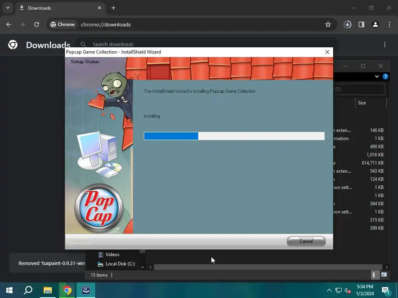
Task: Click the installation progress bar
Action: pos(234,136)
